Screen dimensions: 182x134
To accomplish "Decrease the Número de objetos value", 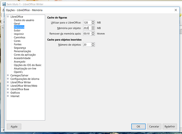I will tap(93, 46).
